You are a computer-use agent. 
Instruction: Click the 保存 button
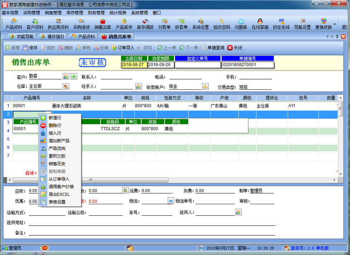pyautogui.click(x=30, y=48)
